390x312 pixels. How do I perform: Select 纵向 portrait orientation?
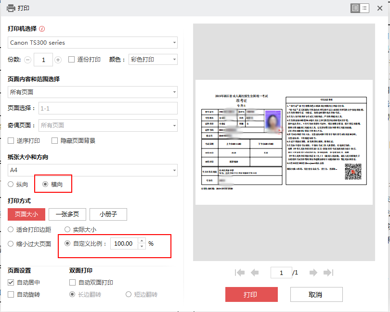pos(11,184)
